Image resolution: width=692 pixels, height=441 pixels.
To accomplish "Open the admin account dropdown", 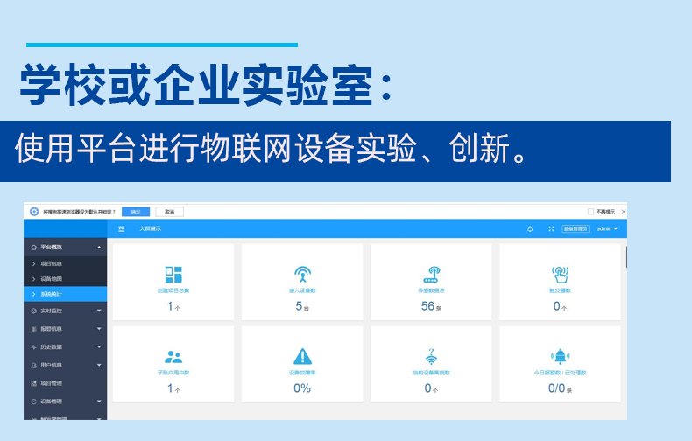I will 607,229.
